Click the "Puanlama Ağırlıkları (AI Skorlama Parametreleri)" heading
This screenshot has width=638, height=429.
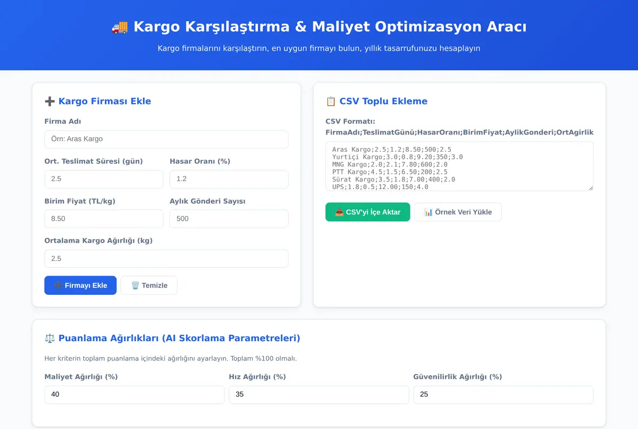(x=179, y=338)
